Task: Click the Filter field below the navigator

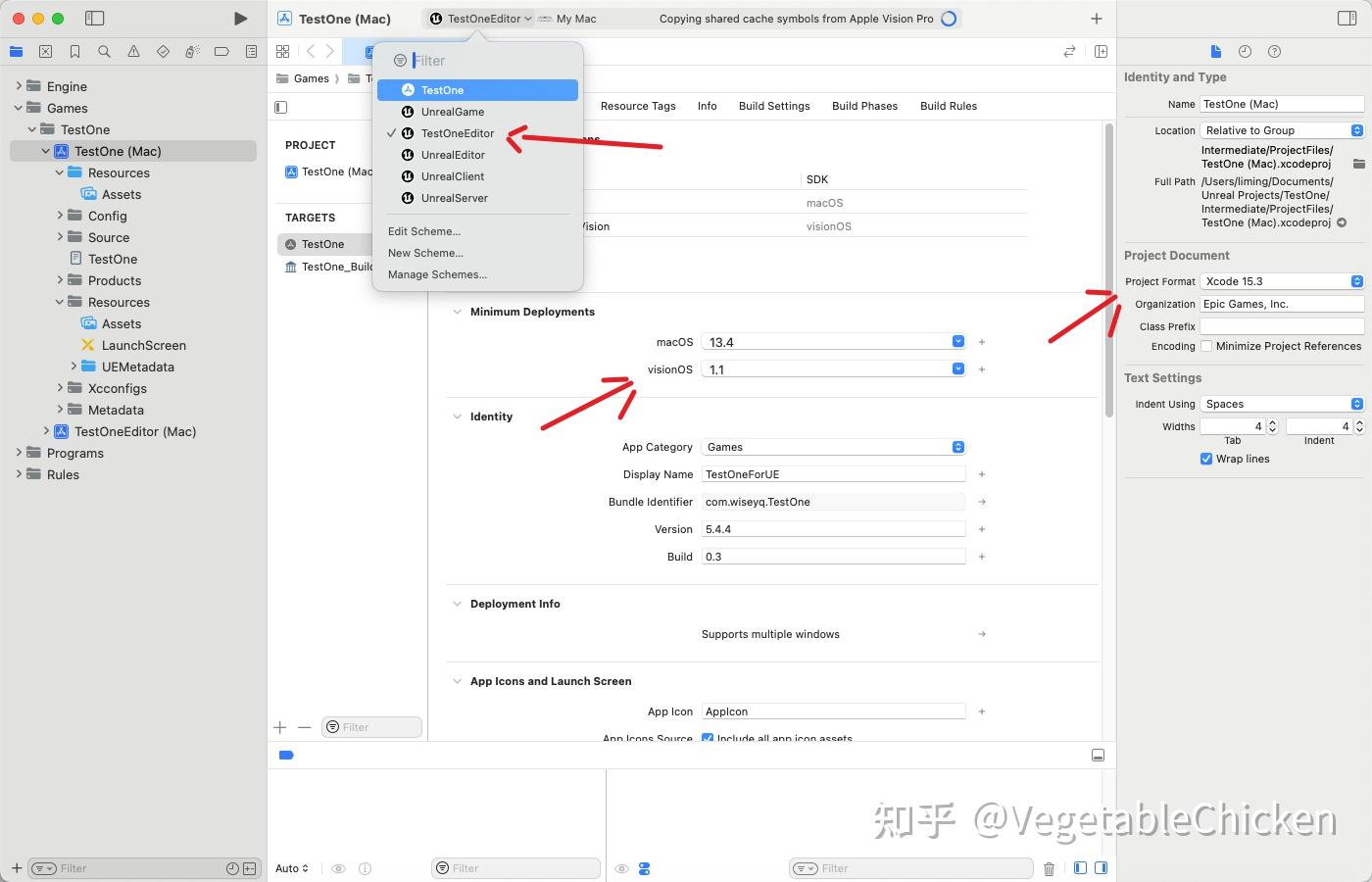Action: 78,868
